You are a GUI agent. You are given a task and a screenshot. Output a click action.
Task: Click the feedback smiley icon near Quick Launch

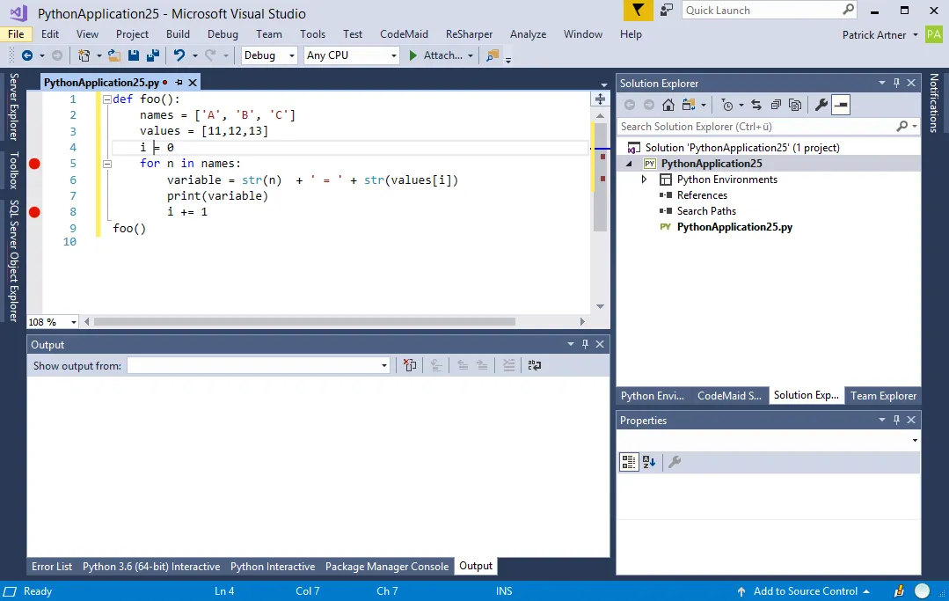(x=667, y=11)
